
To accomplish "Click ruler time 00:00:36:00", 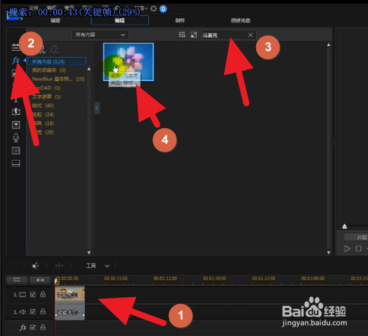I will [116, 278].
